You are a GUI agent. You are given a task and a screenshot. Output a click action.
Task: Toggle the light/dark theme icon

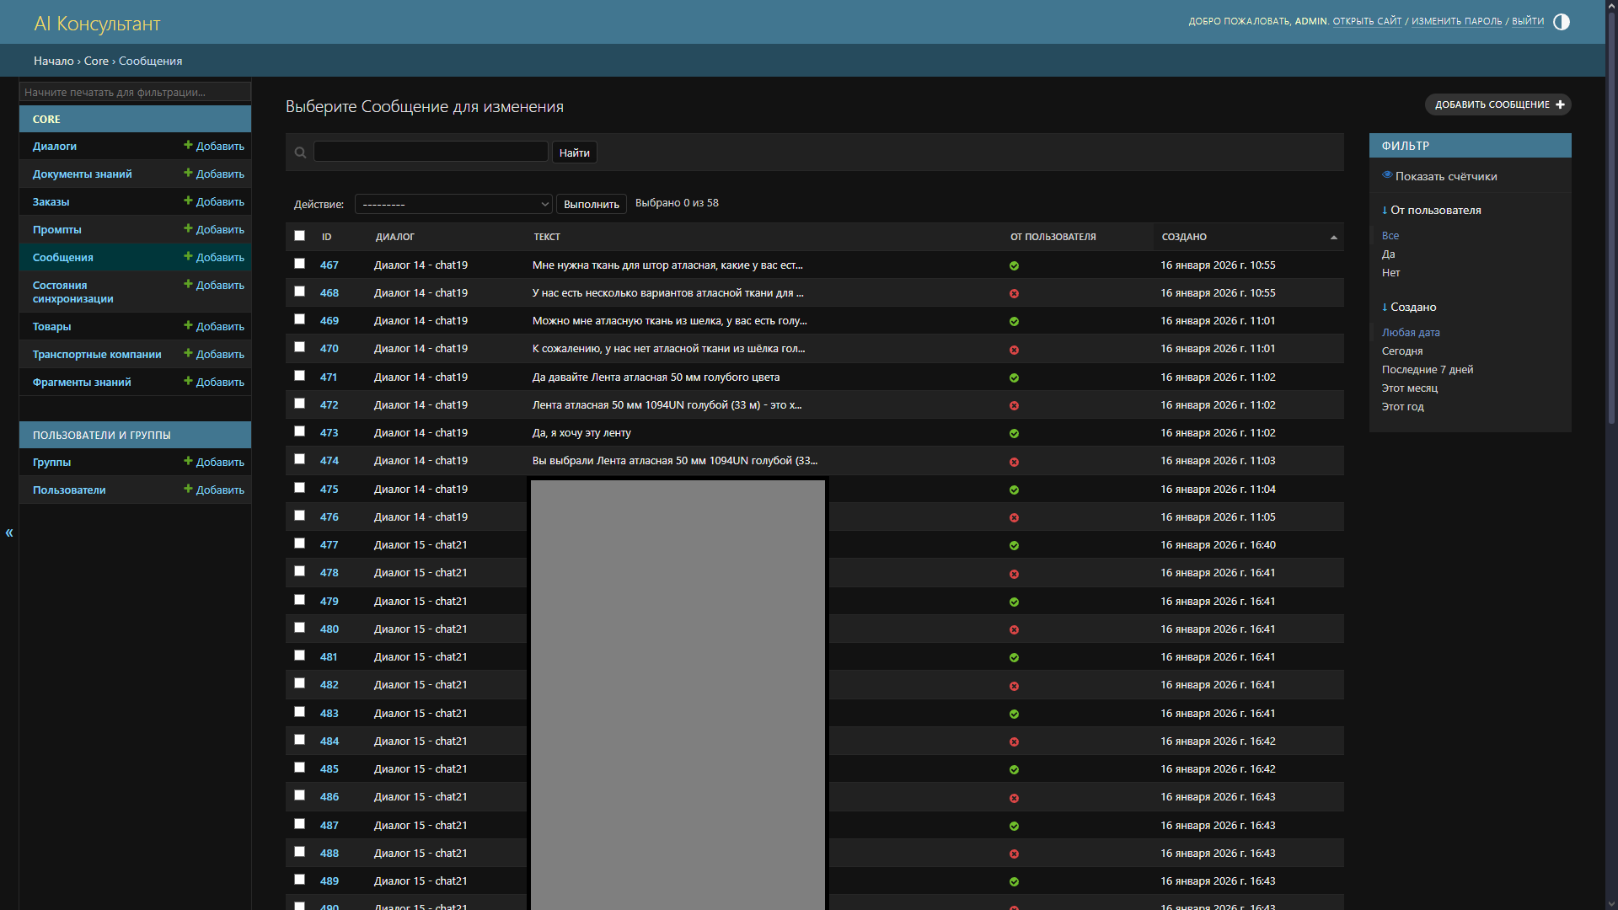point(1561,22)
